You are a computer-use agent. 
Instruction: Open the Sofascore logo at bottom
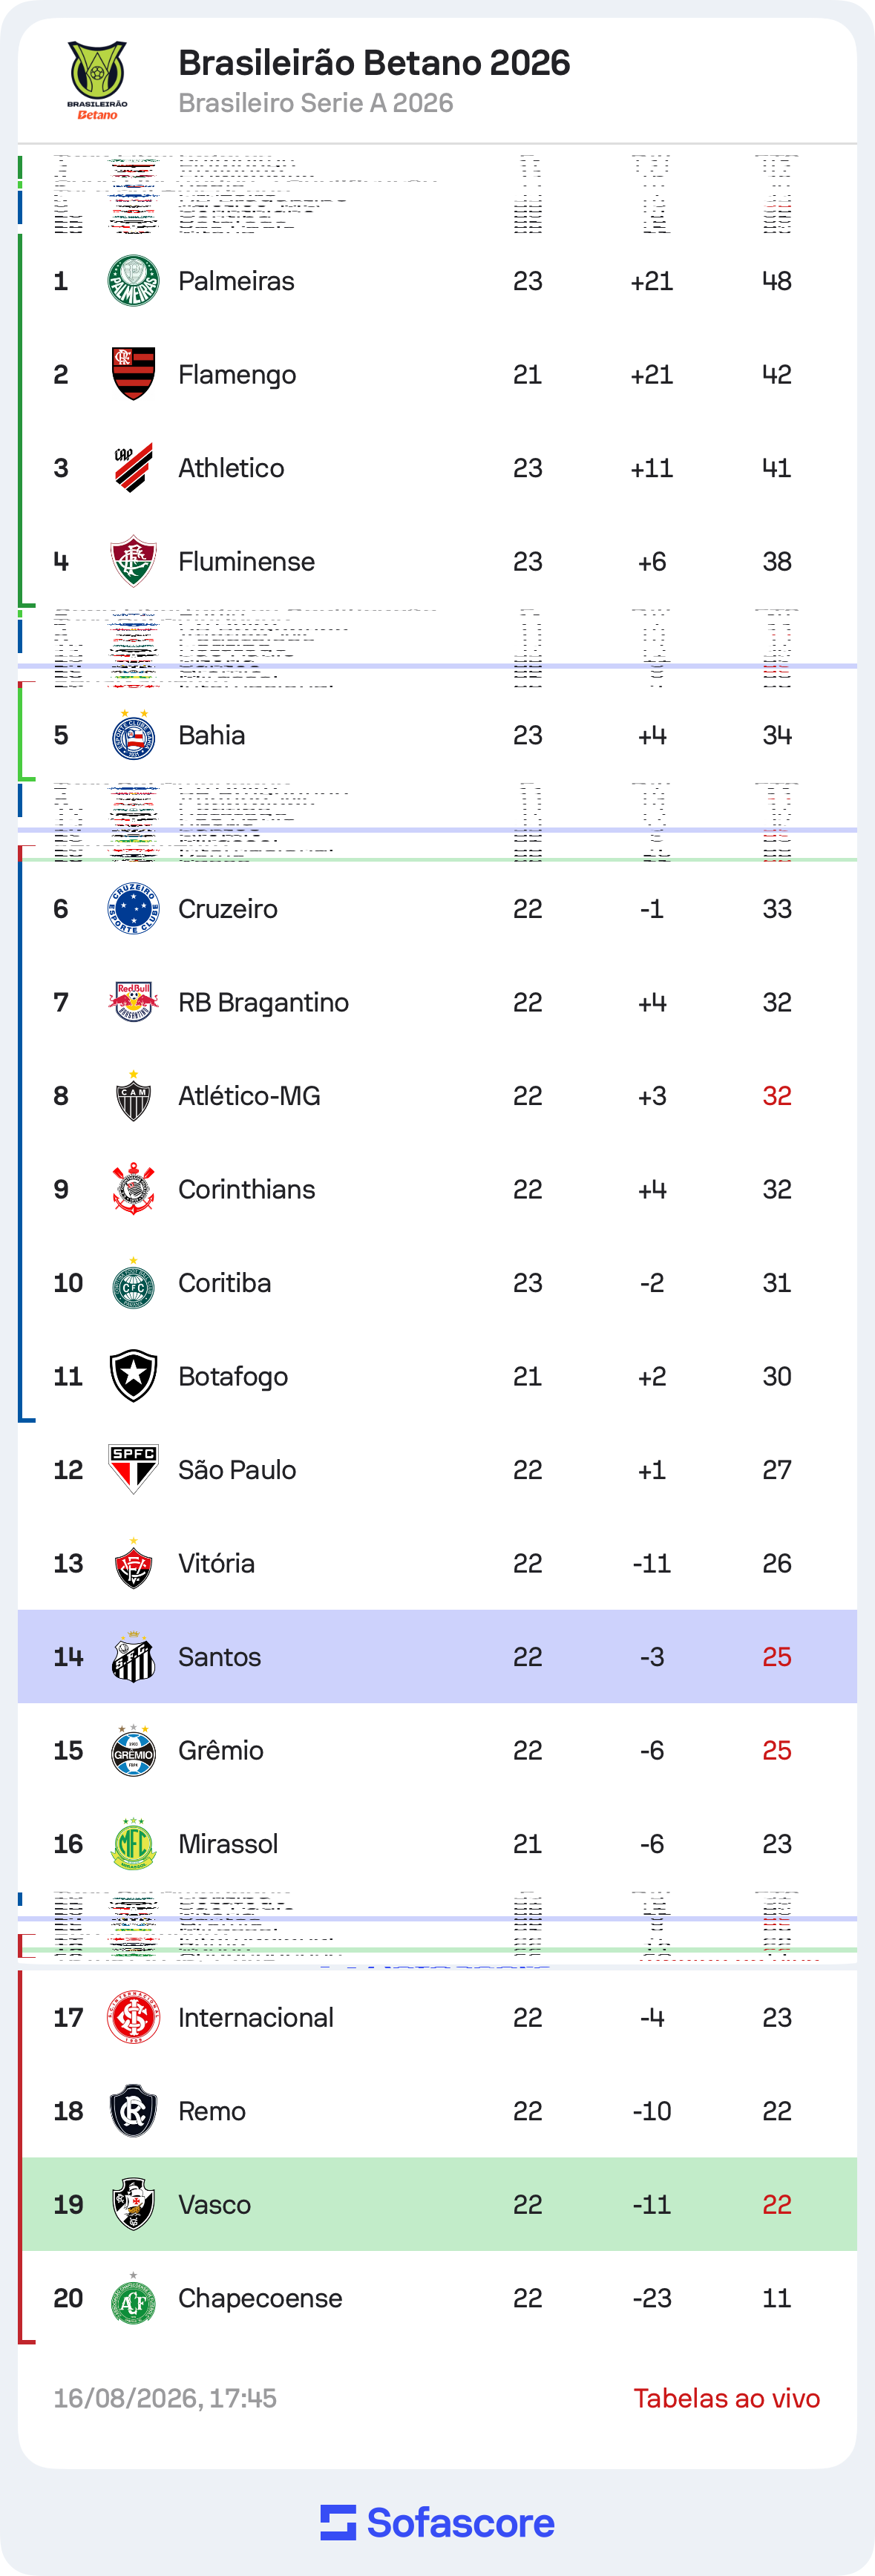click(437, 2523)
